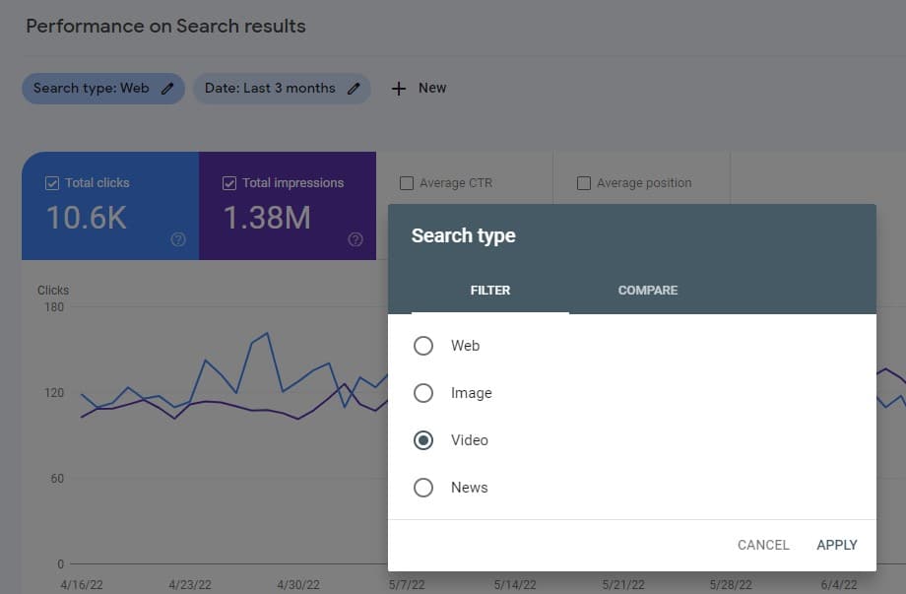
Task: Click the APPLY button
Action: point(836,545)
